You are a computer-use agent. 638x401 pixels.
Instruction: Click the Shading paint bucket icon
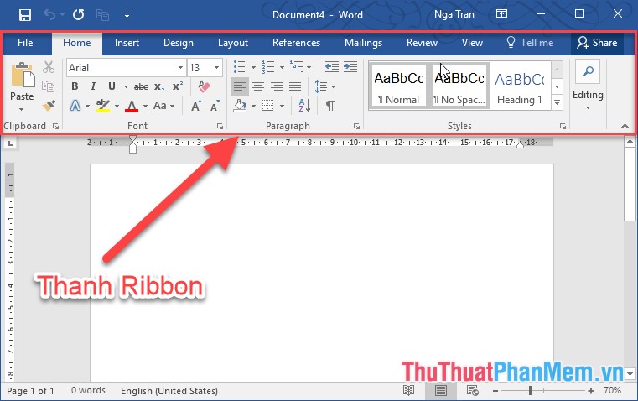pyautogui.click(x=240, y=106)
